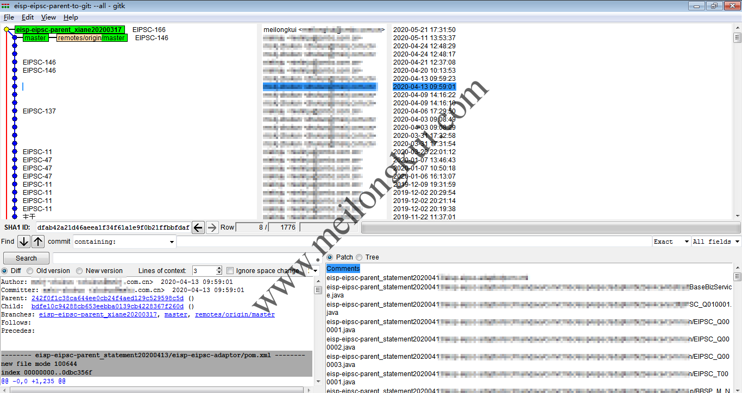Click the gitk application icon in title bar

[6, 5]
